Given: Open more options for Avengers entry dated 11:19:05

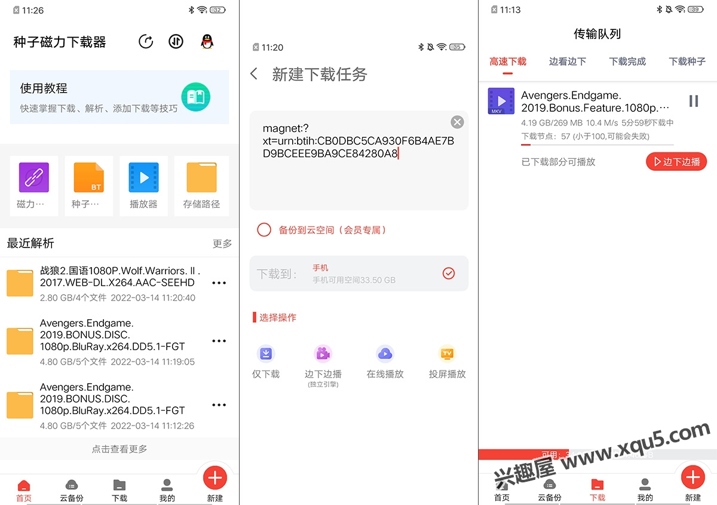Looking at the screenshot, I should (x=219, y=341).
